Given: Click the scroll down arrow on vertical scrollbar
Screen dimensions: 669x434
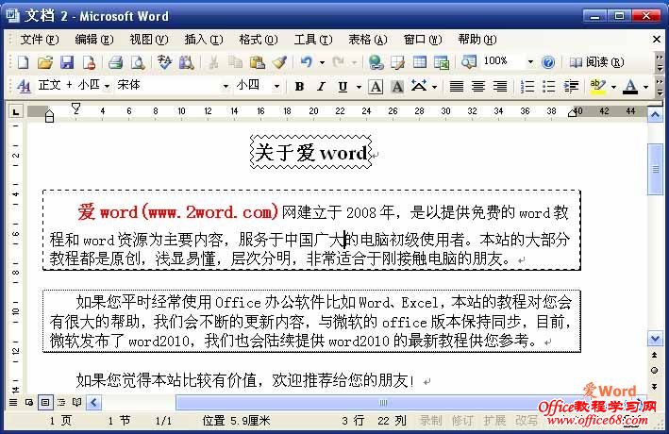Looking at the screenshot, I should coord(655,339).
